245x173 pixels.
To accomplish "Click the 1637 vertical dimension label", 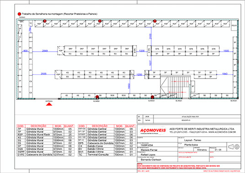I will click(151, 63).
